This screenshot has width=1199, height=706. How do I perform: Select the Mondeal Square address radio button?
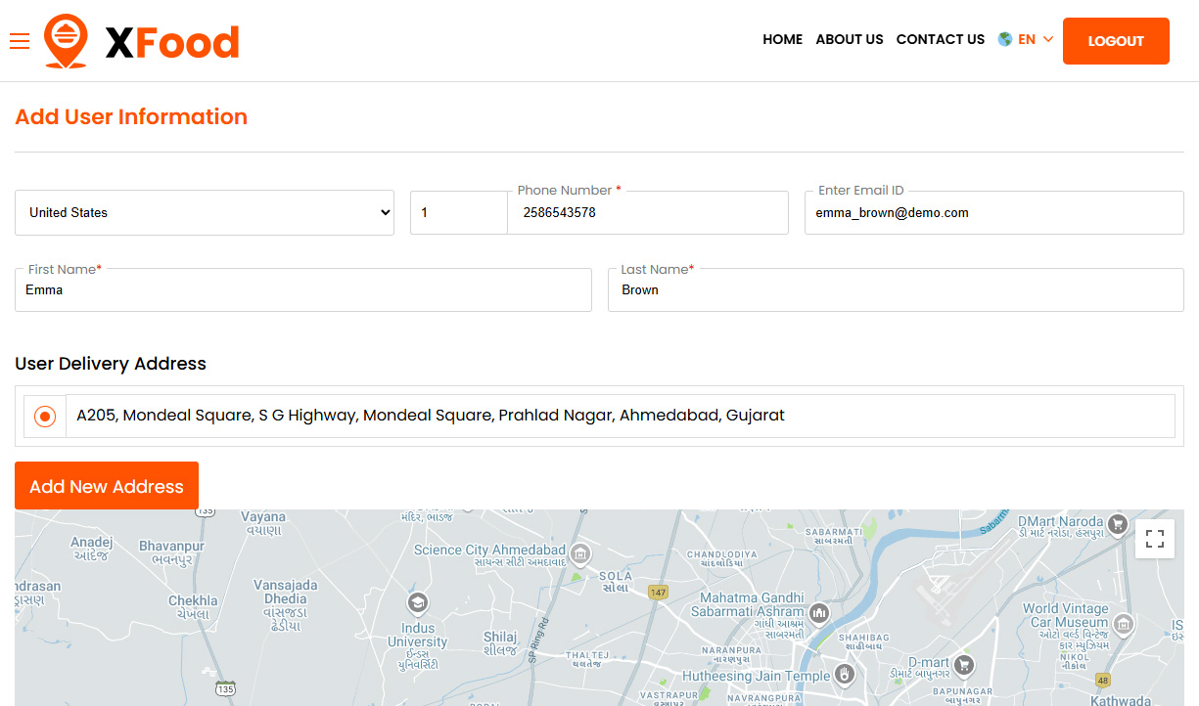[x=45, y=417]
